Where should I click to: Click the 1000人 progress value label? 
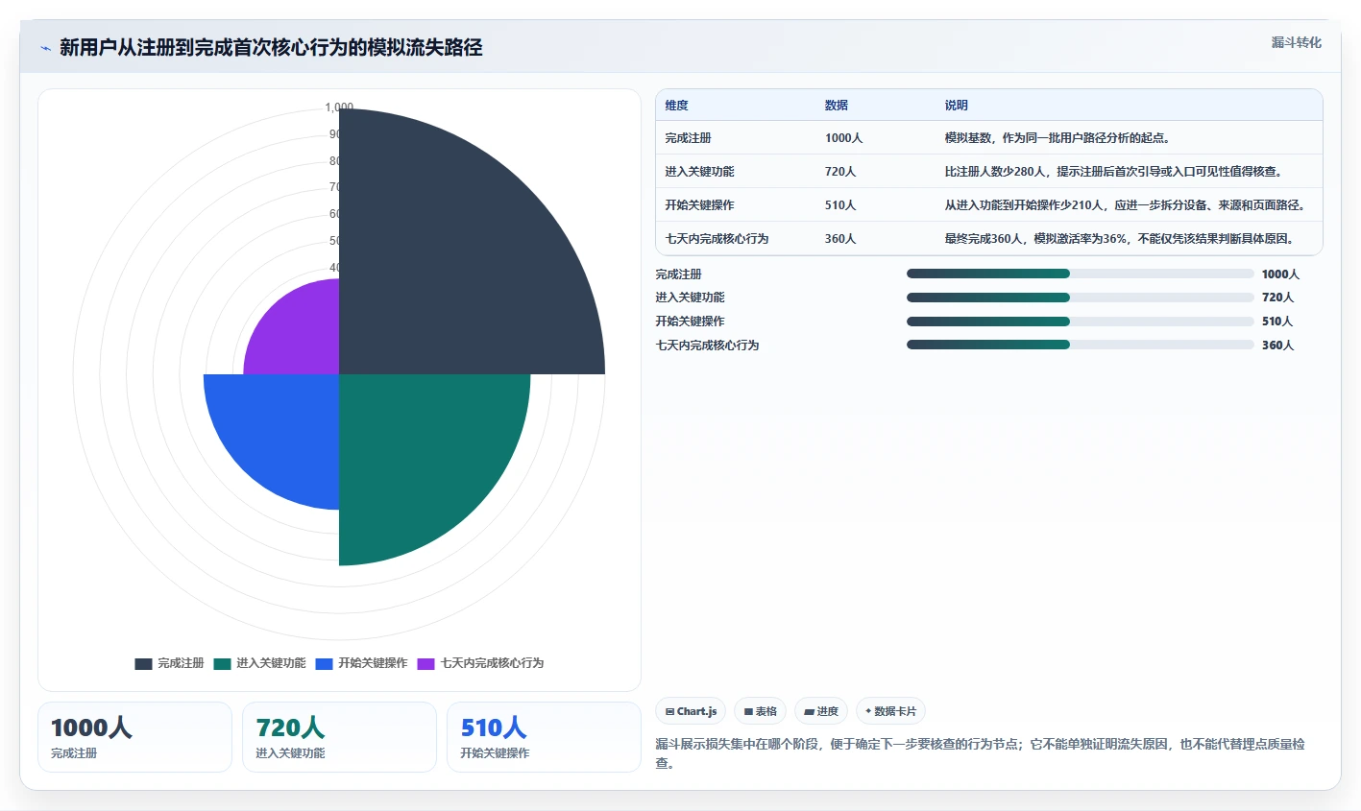click(x=1280, y=274)
